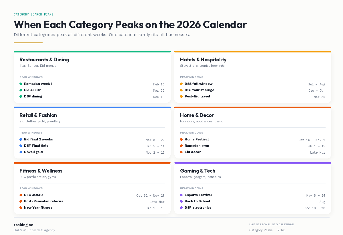This screenshot has width=343, height=235.
Task: Click the Category Search Peaks label
Action: coord(33,14)
